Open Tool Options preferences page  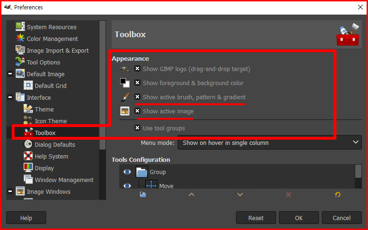pyautogui.click(x=43, y=62)
